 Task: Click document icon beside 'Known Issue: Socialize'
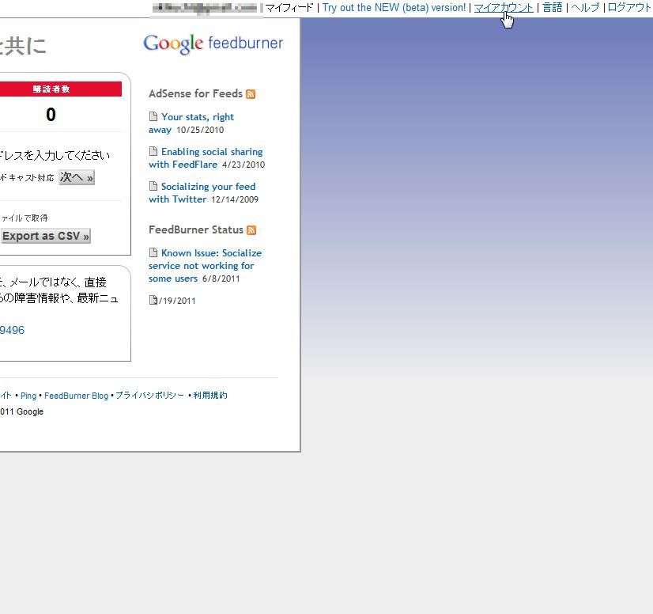click(x=153, y=252)
